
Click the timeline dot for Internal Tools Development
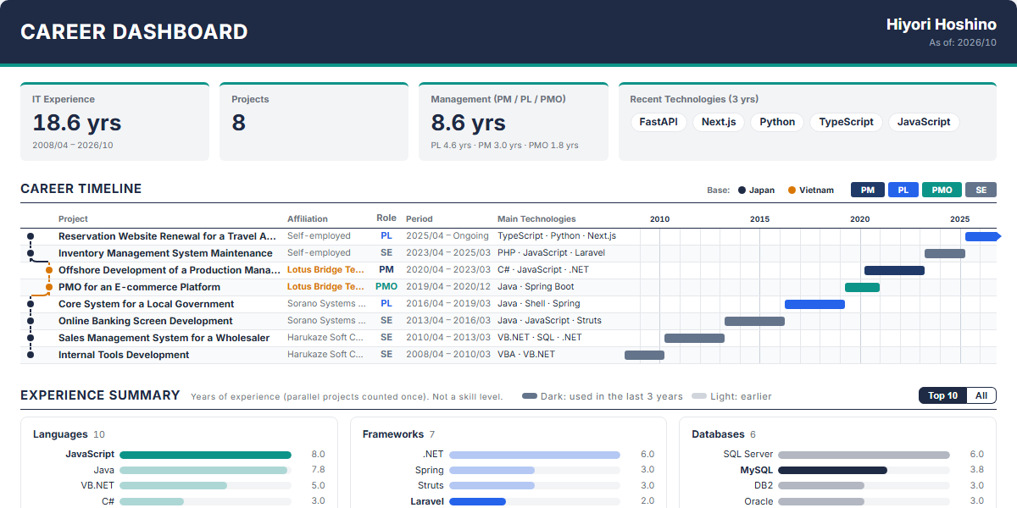click(31, 355)
